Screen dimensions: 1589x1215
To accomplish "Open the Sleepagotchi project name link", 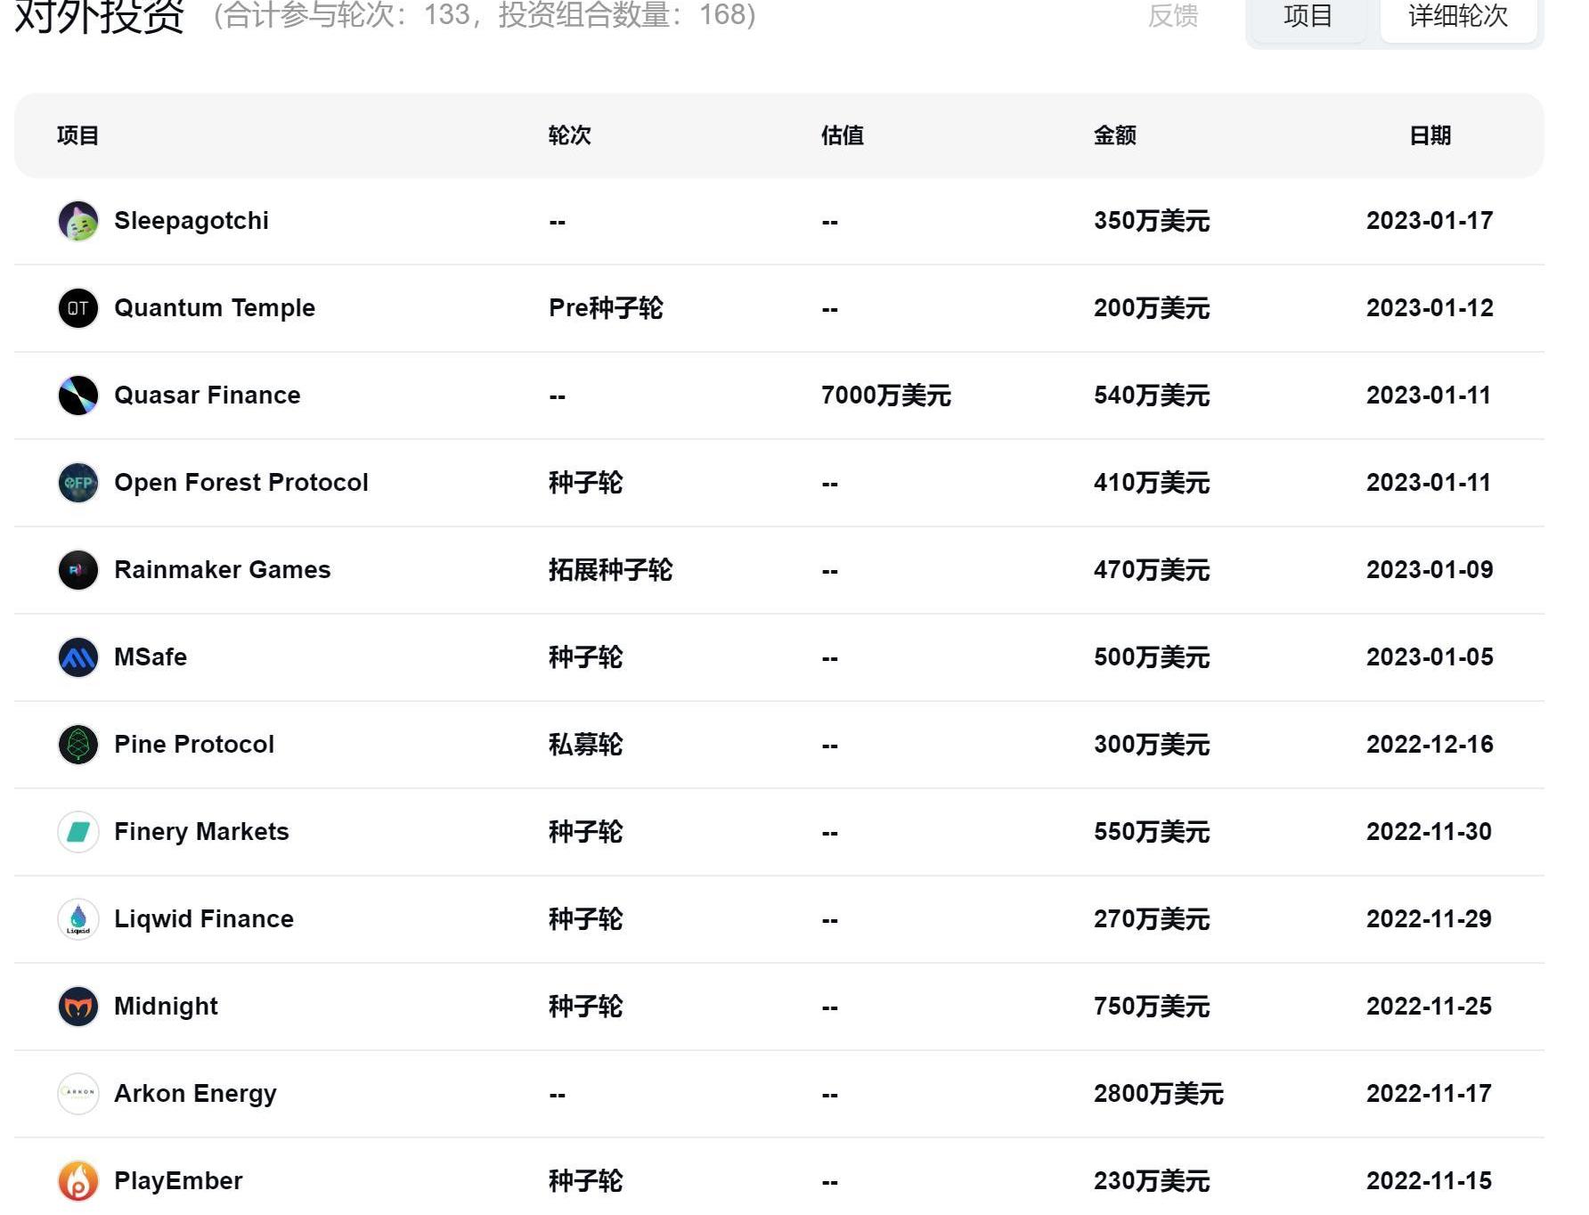I will tap(191, 221).
